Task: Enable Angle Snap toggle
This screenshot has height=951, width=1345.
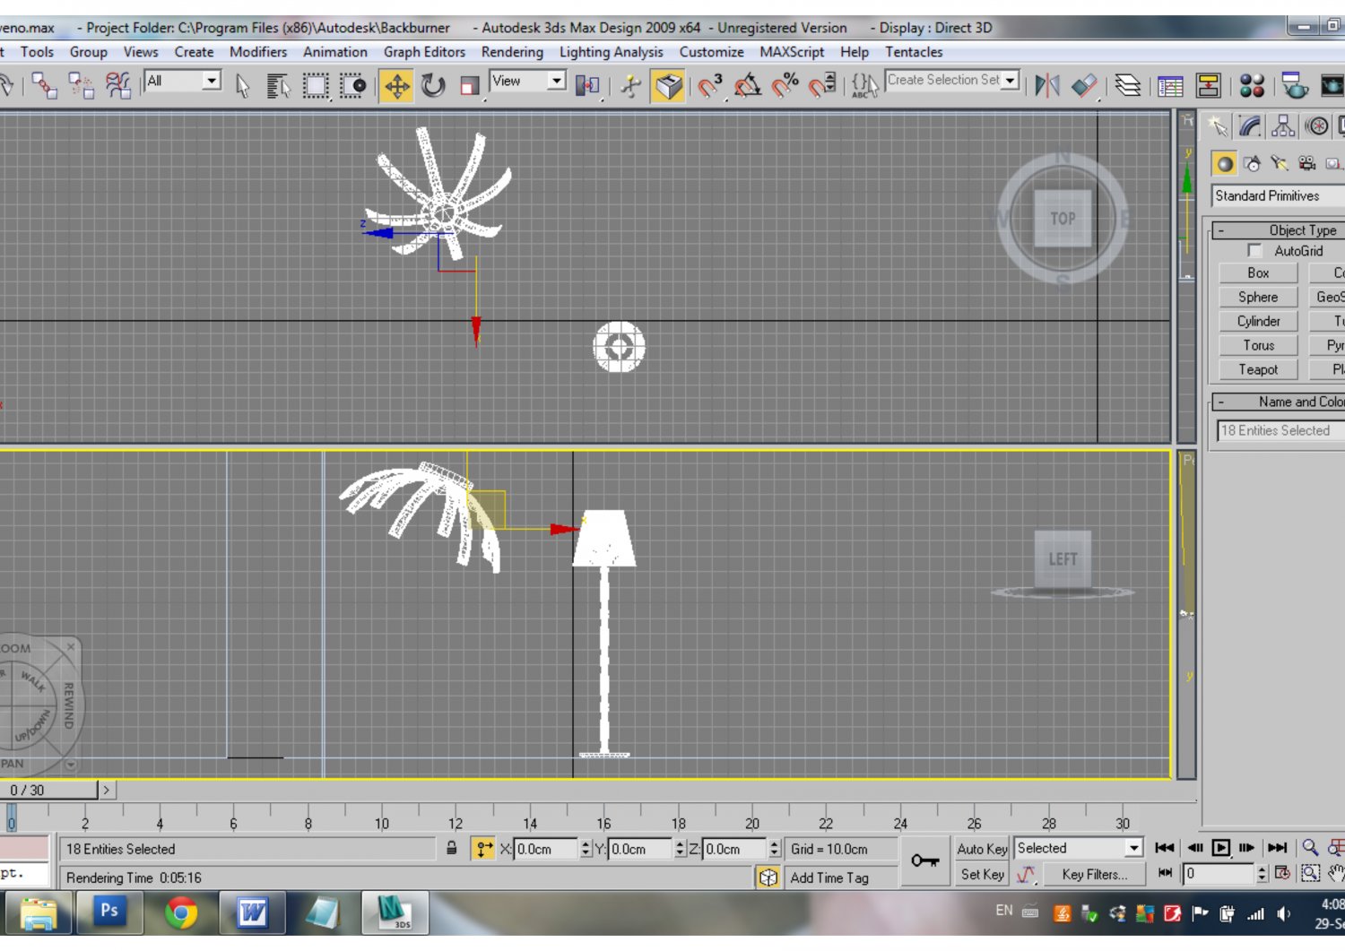Action: 749,85
